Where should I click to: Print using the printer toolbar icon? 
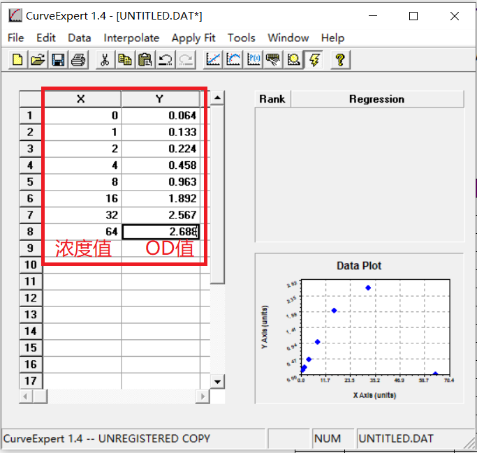(x=78, y=60)
